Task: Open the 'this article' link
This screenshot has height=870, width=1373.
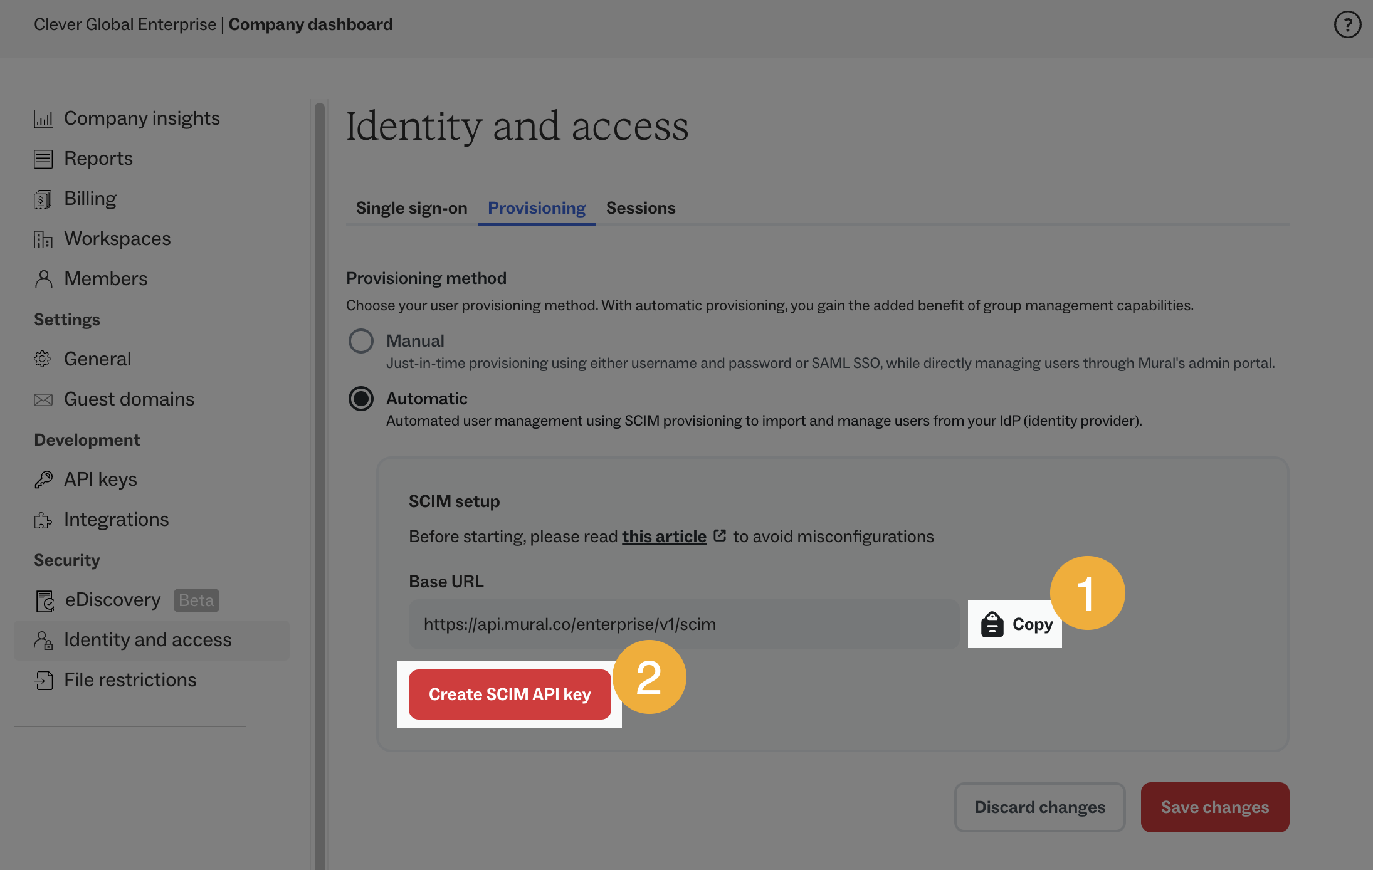Action: (x=664, y=537)
